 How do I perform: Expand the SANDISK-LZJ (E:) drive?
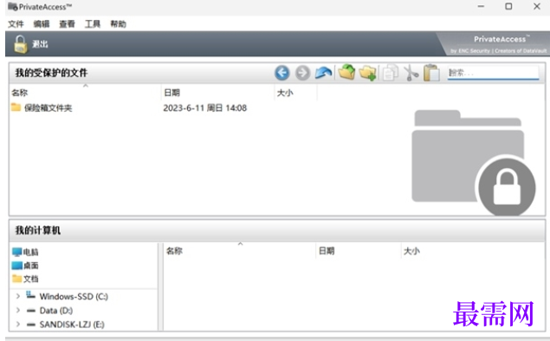click(18, 325)
